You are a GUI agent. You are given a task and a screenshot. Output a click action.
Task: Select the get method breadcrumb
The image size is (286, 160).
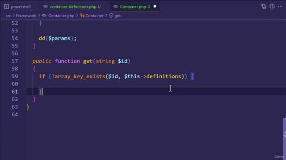point(118,16)
